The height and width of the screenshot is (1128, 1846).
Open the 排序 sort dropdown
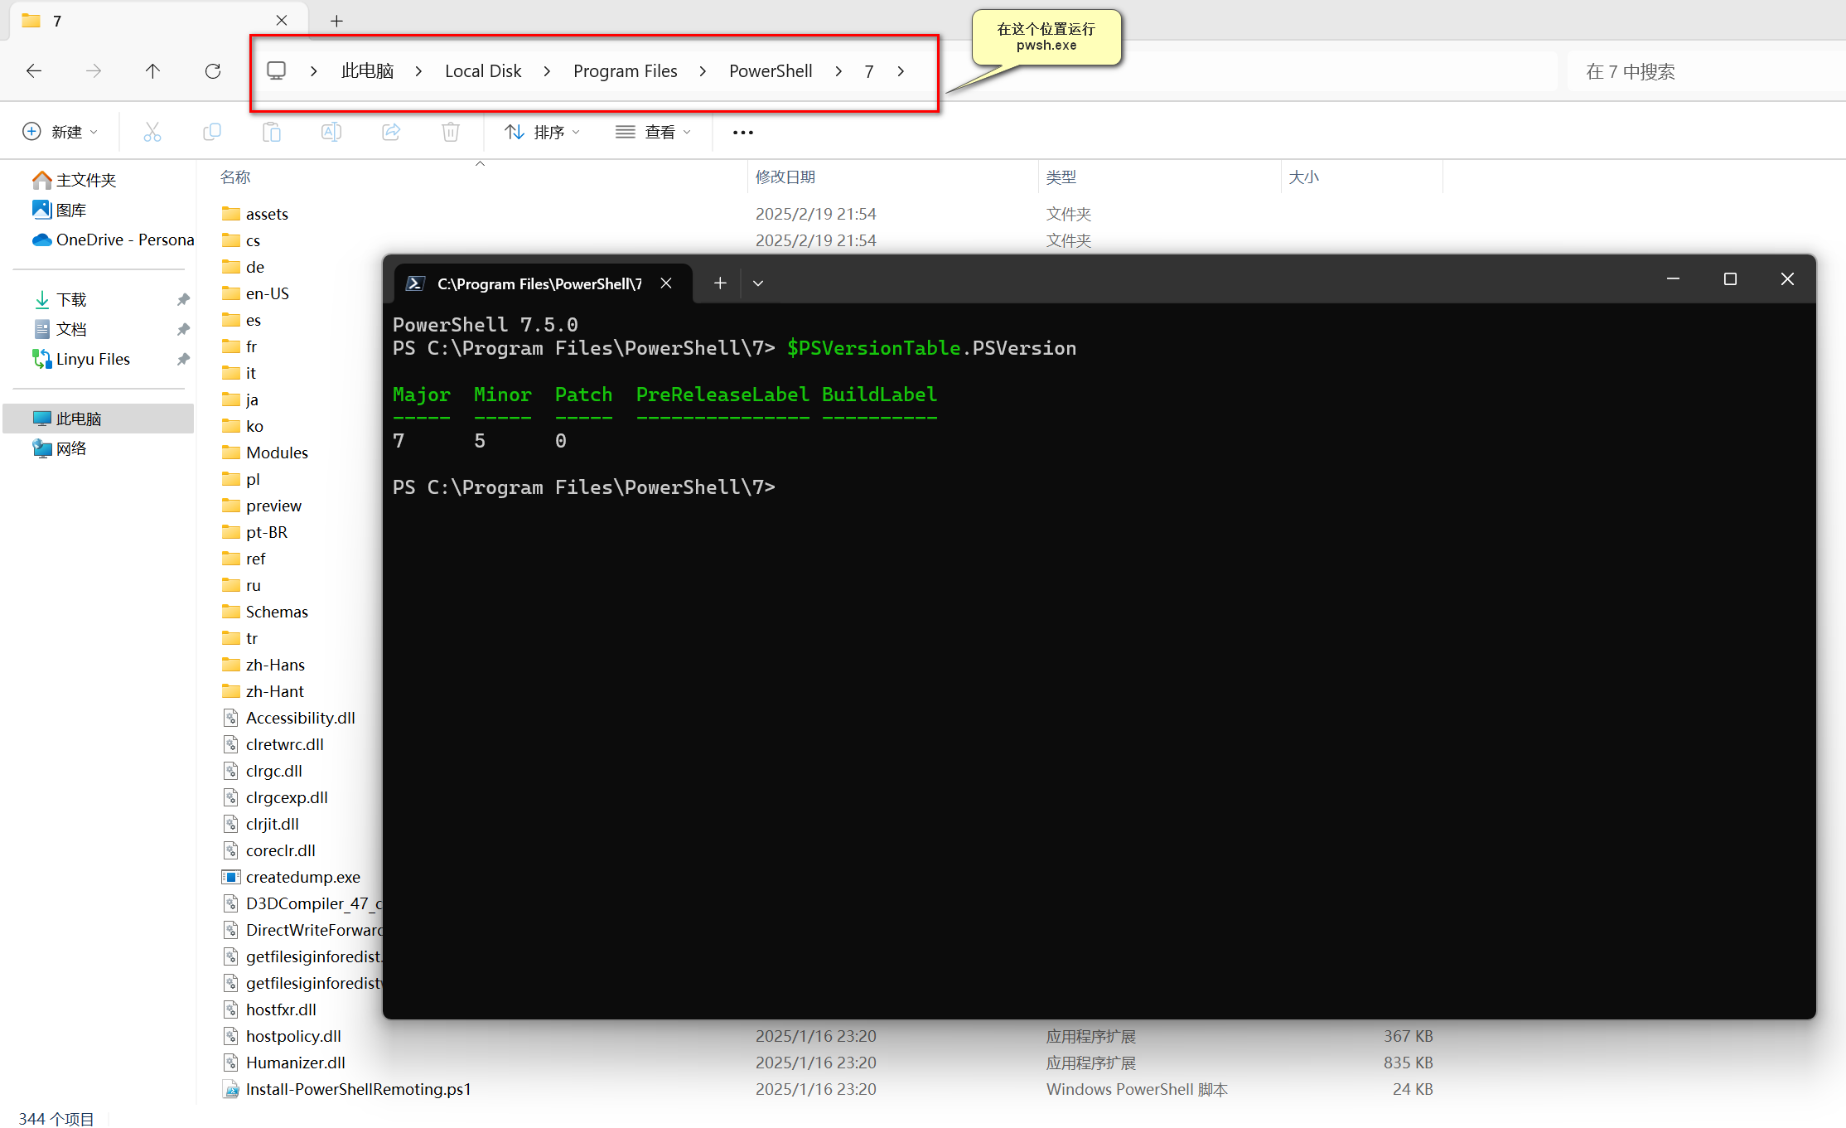pyautogui.click(x=543, y=132)
